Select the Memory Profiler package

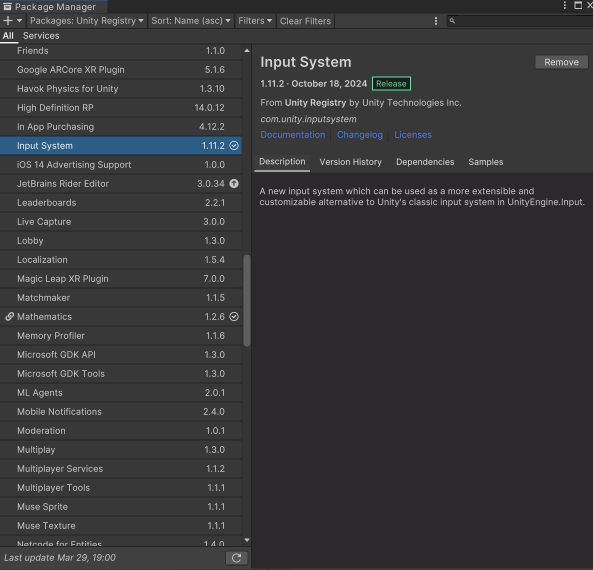120,335
